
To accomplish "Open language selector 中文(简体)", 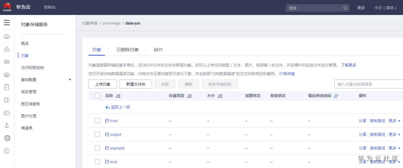I will click(385, 8).
